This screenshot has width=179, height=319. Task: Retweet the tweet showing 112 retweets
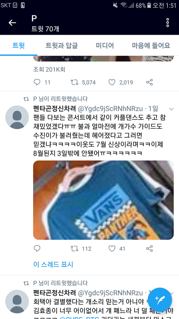(x=74, y=249)
